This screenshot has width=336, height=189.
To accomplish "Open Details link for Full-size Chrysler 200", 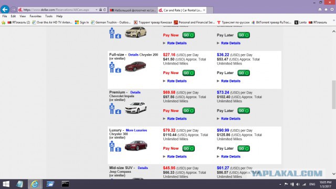I will point(133,55).
